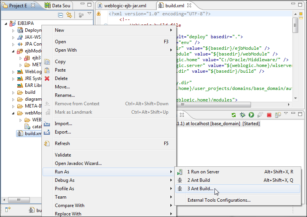
Task: Click editor scroll down arrow
Action: pyautogui.click(x=295, y=98)
